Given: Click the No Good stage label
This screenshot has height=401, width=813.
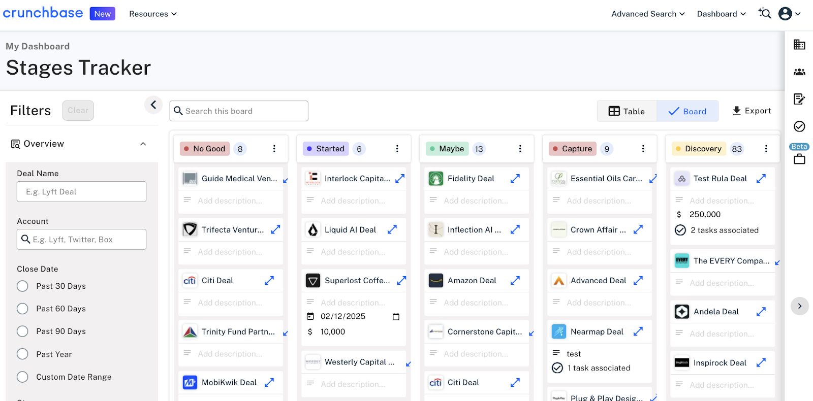Looking at the screenshot, I should click(x=205, y=149).
